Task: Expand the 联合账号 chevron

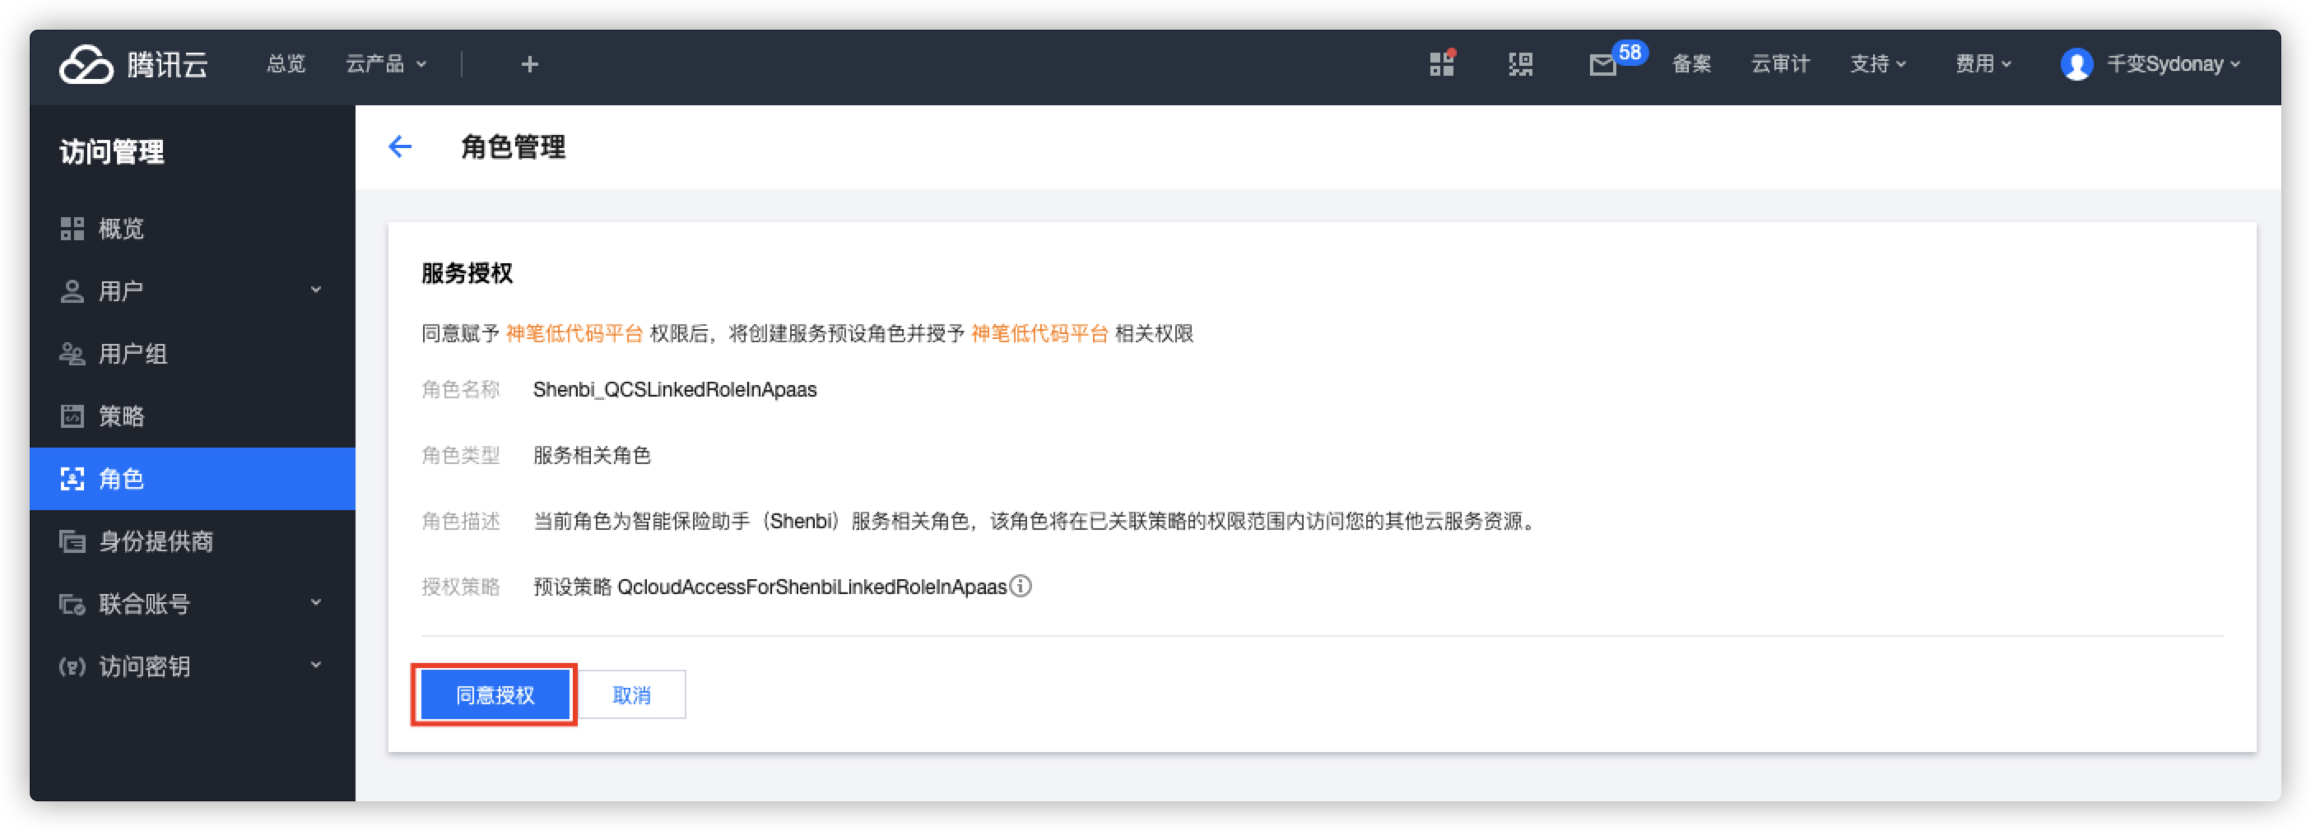Action: (316, 603)
